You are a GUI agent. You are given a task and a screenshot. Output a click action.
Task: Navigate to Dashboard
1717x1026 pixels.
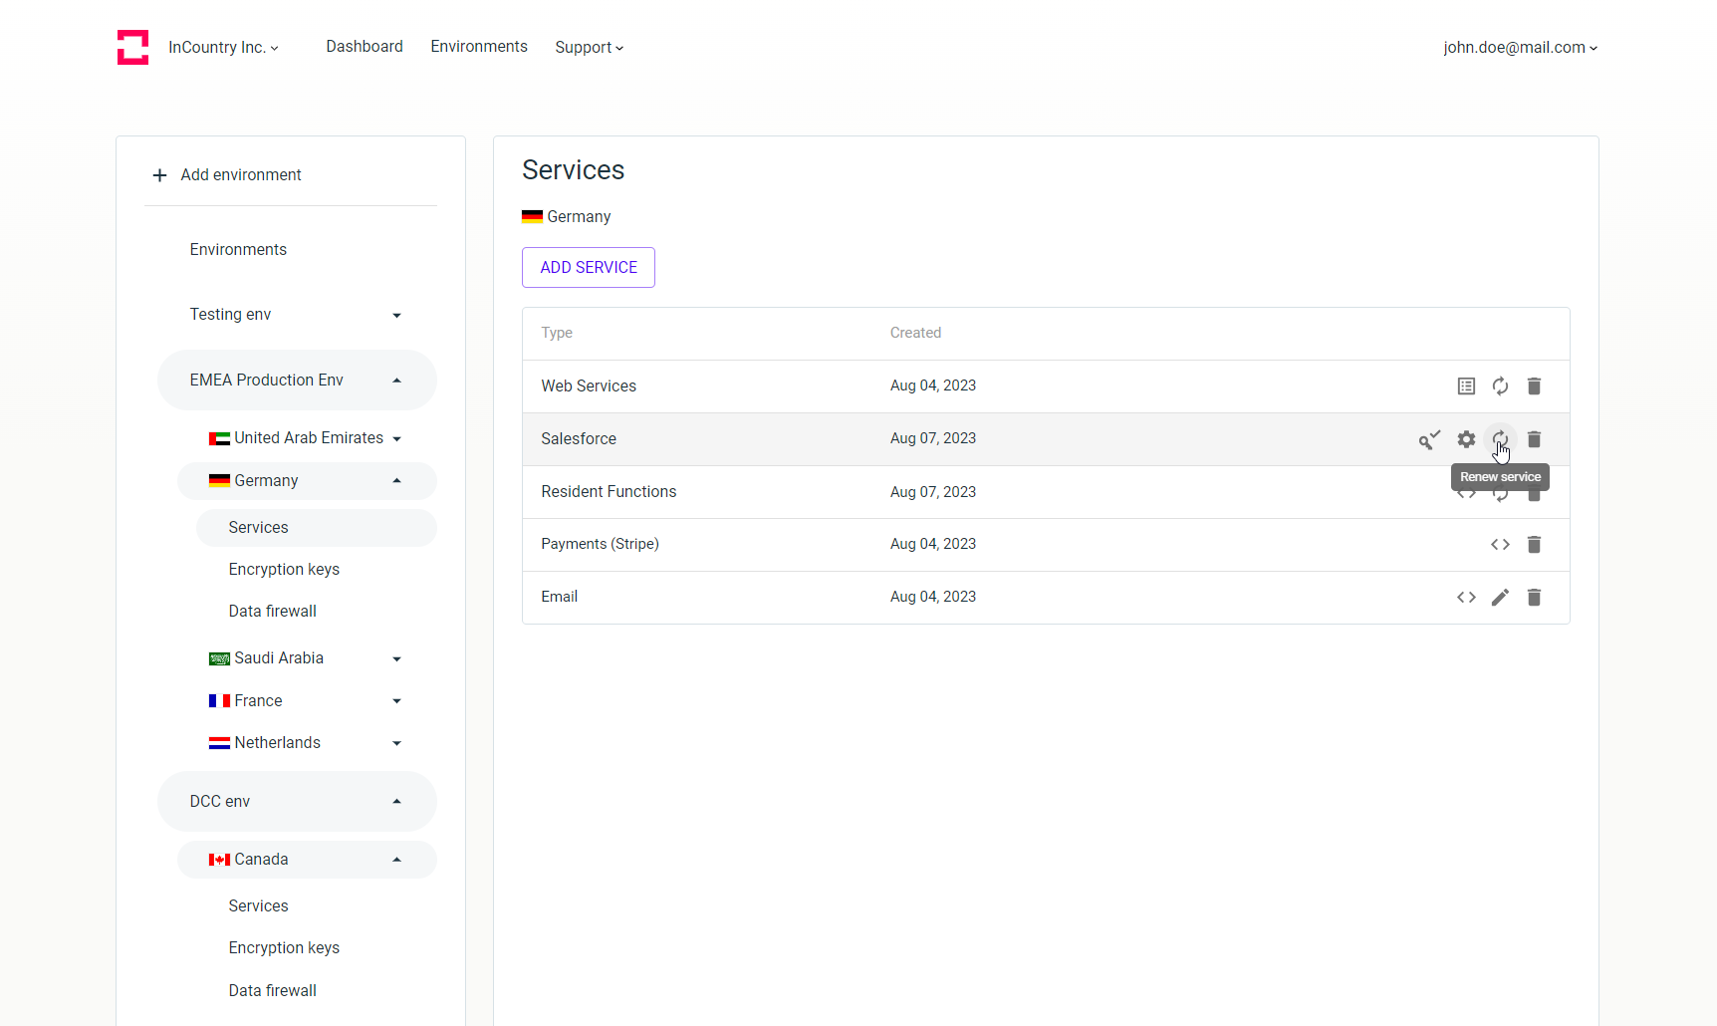365,47
